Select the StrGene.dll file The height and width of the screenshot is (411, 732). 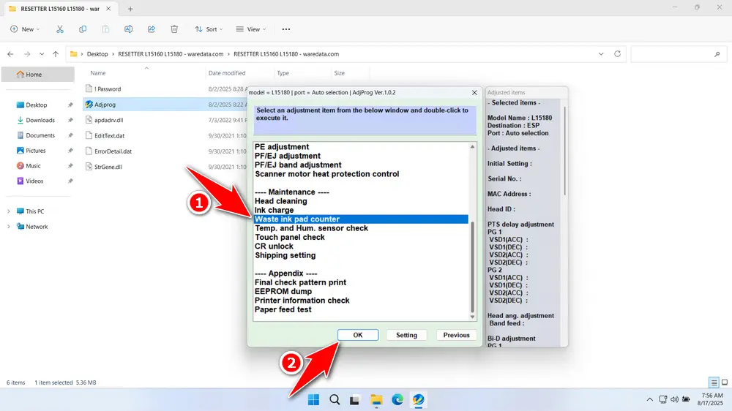(x=108, y=167)
